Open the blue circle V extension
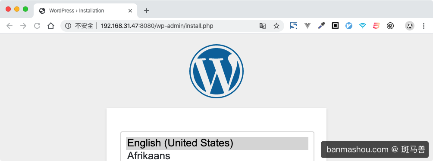Screen dimensions: 433x161 point(349,26)
